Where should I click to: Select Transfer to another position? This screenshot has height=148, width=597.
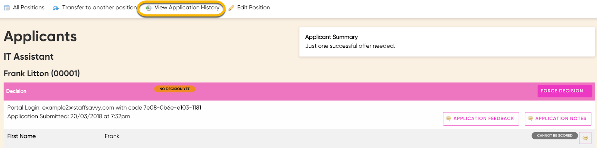click(100, 7)
